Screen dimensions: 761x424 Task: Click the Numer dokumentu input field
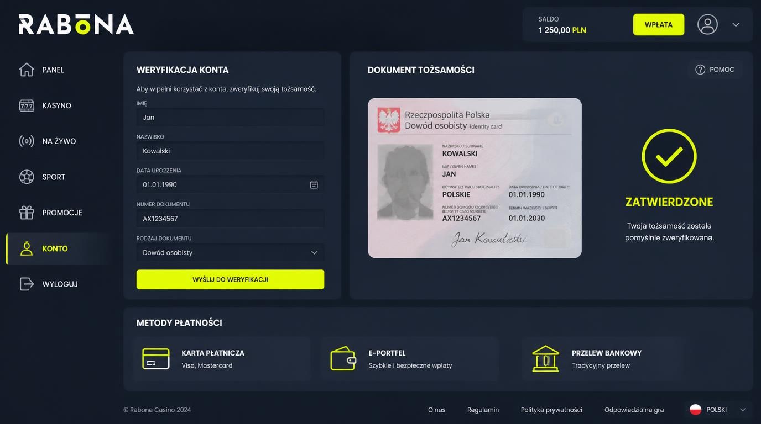click(x=230, y=219)
